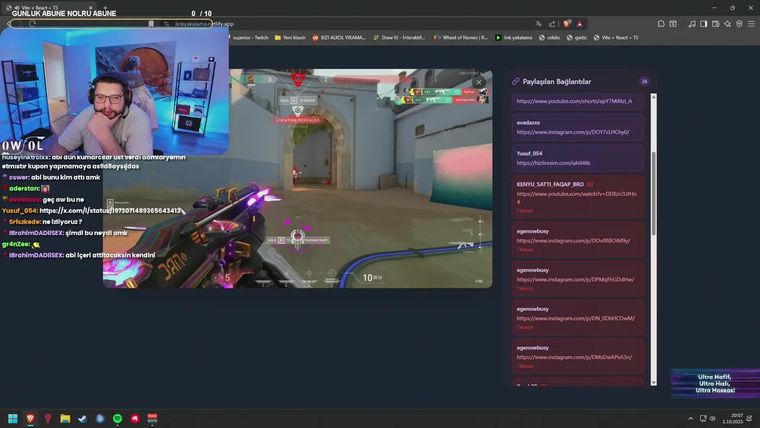The image size is (760, 428).
Task: Open the extensions puzzle icon
Action: (661, 24)
